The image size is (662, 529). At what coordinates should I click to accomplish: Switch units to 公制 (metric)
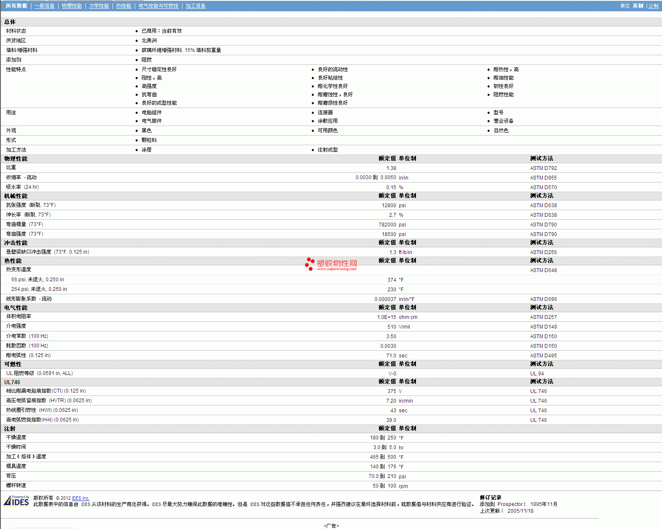point(653,6)
